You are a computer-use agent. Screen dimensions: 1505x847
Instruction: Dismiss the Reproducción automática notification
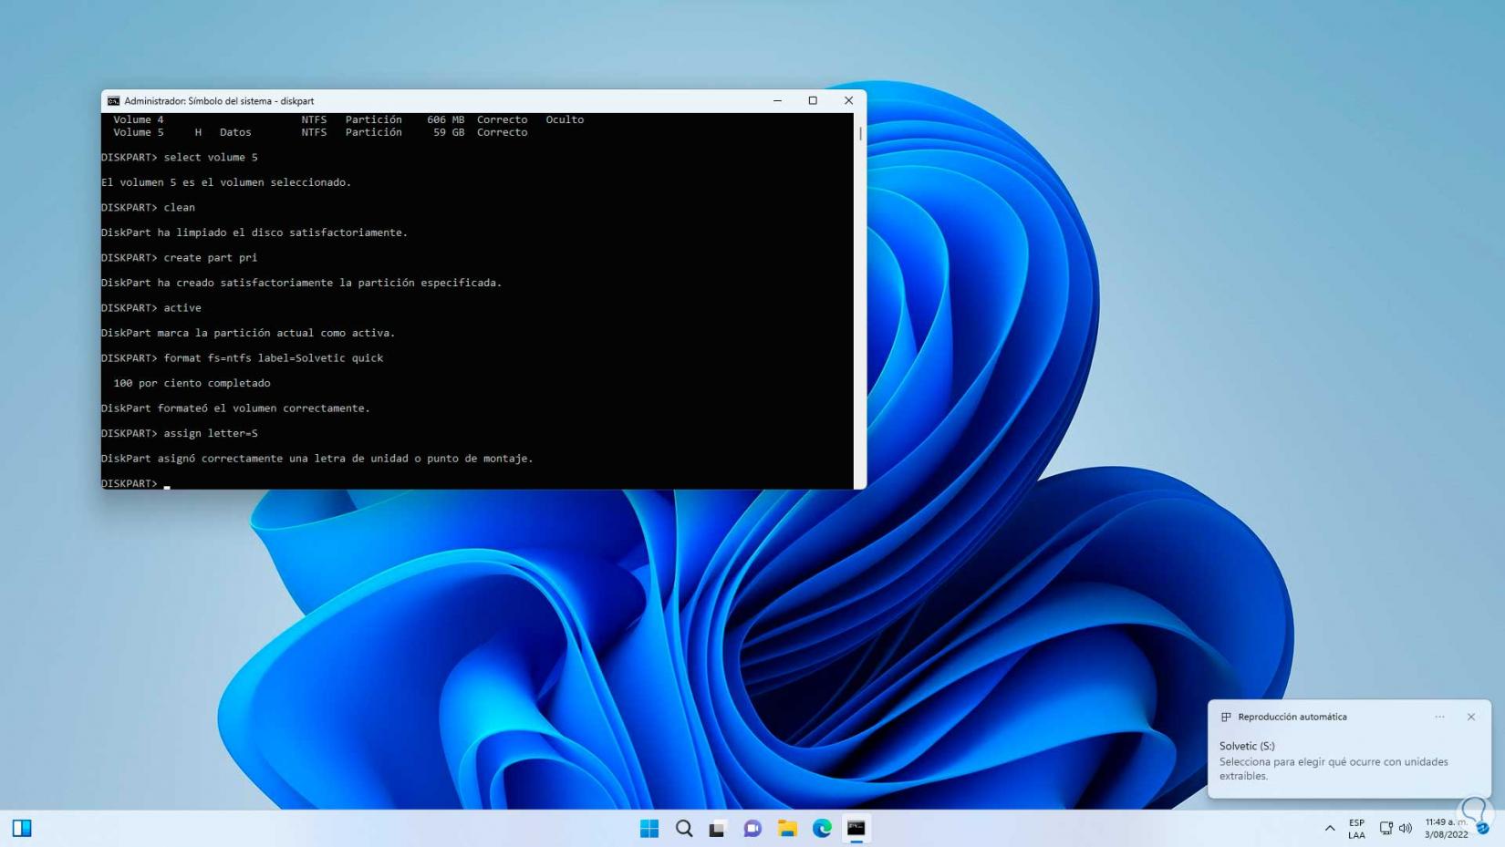[1471, 717]
